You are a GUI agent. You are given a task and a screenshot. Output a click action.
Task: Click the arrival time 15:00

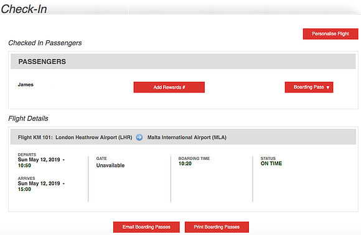[x=24, y=189]
